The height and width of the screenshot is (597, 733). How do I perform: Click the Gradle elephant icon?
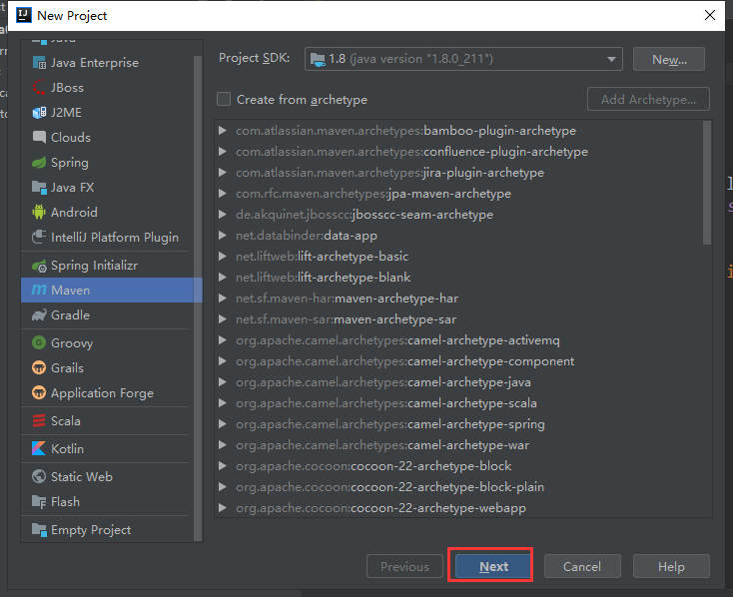(39, 315)
